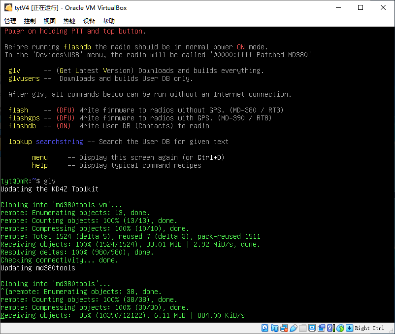Screen dimensions: 395x334
Task: Open the 热键 menu
Action: click(69, 21)
